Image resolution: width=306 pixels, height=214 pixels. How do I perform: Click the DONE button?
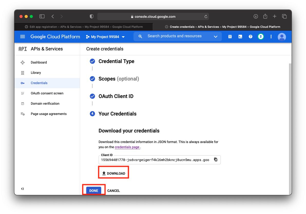94,191
